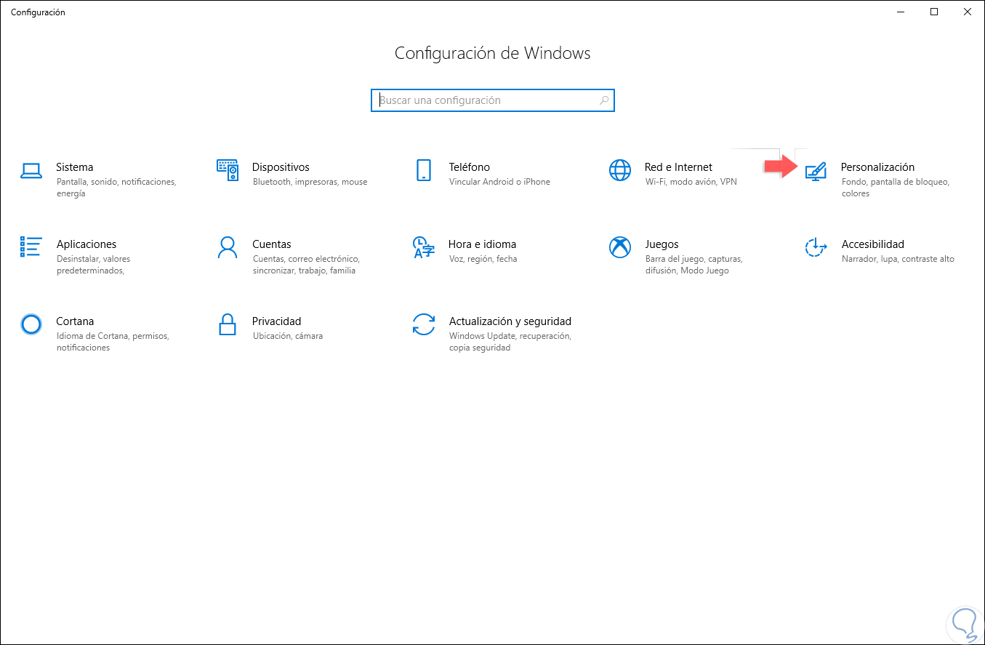Select the Cortana circle icon
Image resolution: width=985 pixels, height=645 pixels.
coord(31,324)
